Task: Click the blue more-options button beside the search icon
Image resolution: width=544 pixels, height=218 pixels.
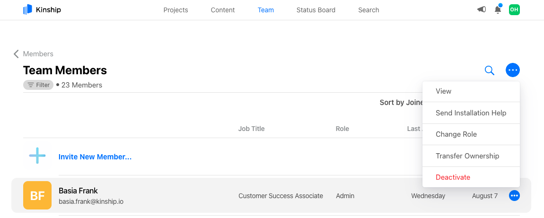Action: coord(513,70)
